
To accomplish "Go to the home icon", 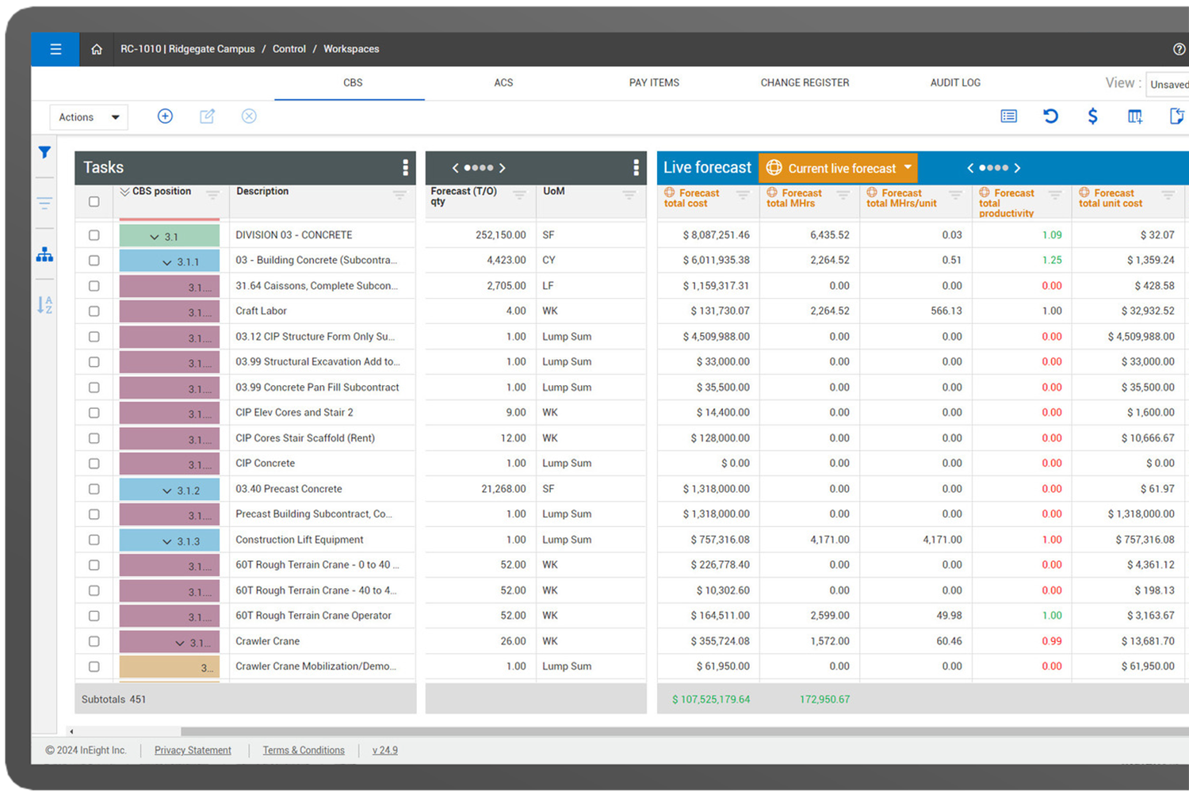I will (x=97, y=49).
